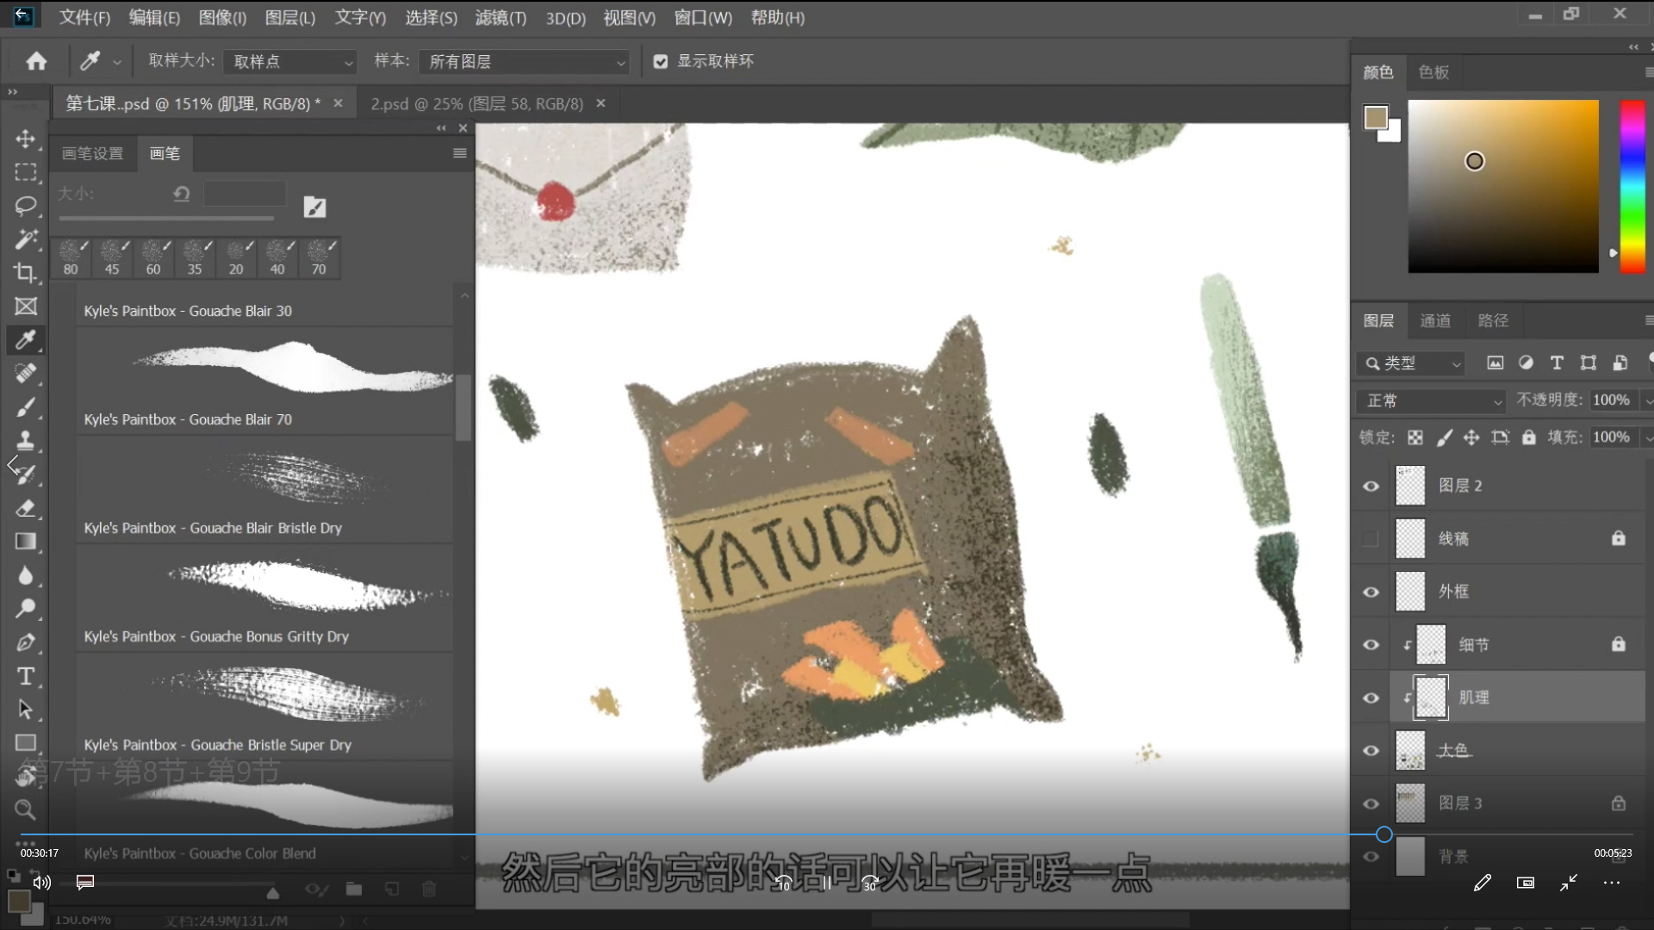
Task: Select Gouache Bonus Gritty Dry brush
Action: [x=264, y=598]
